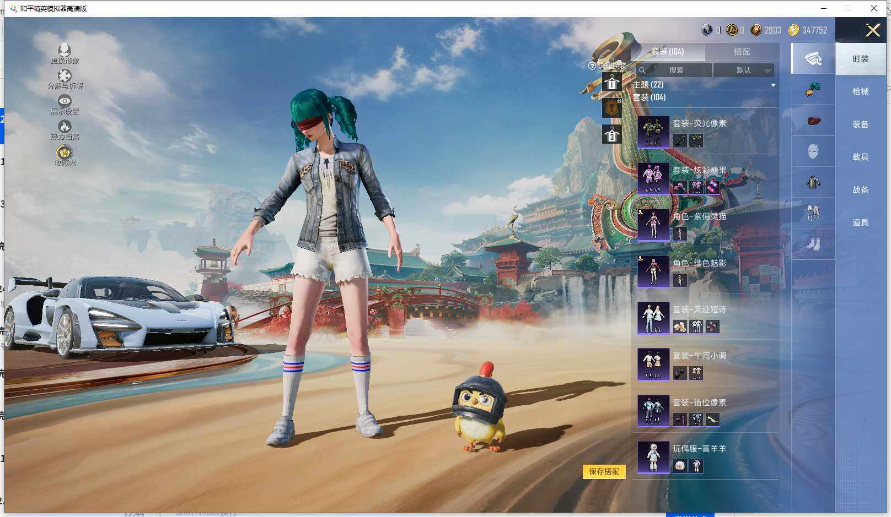
Task: Select the jacket tops category icon
Action: [813, 182]
